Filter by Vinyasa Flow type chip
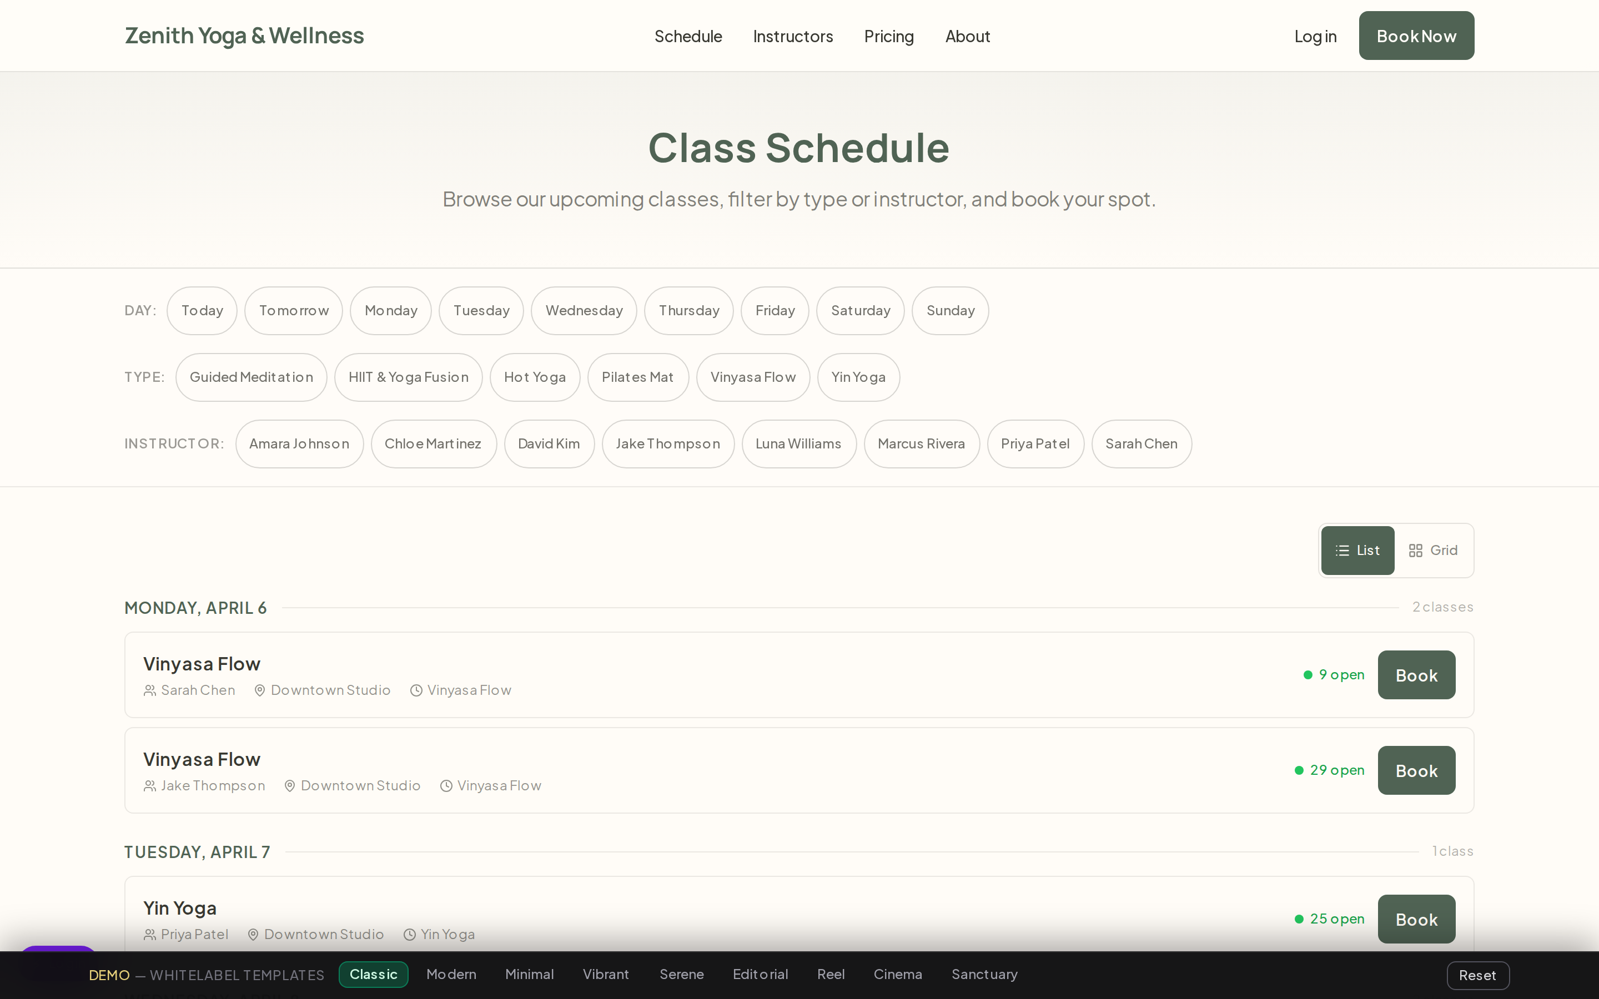 tap(753, 377)
